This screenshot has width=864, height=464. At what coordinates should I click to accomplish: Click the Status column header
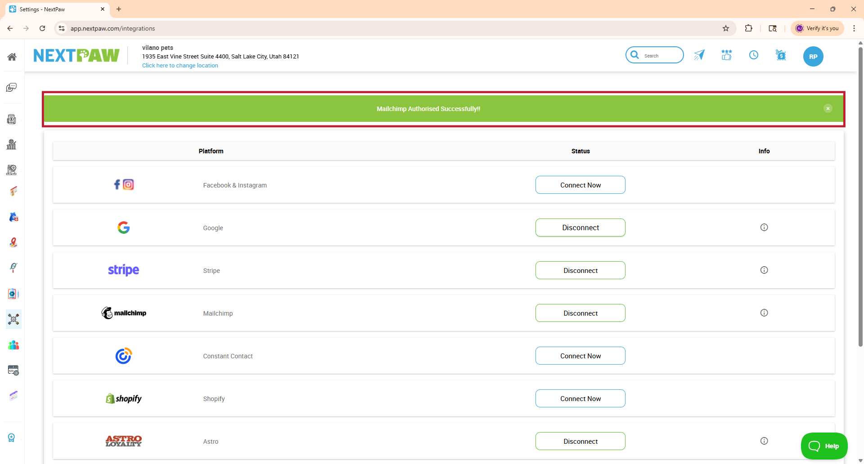pyautogui.click(x=580, y=151)
